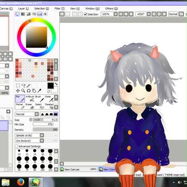Adjust the Min Size slider
This screenshot has width=187, height=187.
pos(43,124)
